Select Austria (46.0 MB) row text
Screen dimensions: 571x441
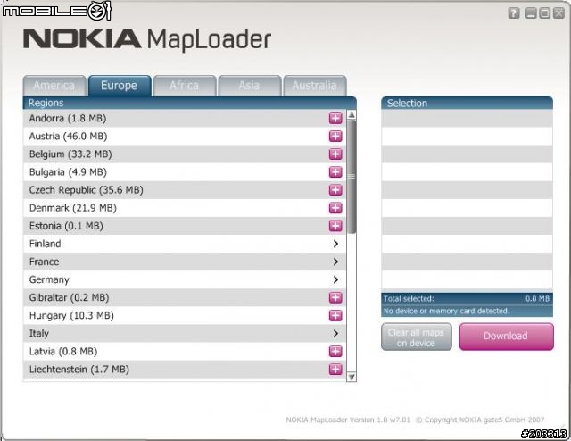click(x=68, y=136)
